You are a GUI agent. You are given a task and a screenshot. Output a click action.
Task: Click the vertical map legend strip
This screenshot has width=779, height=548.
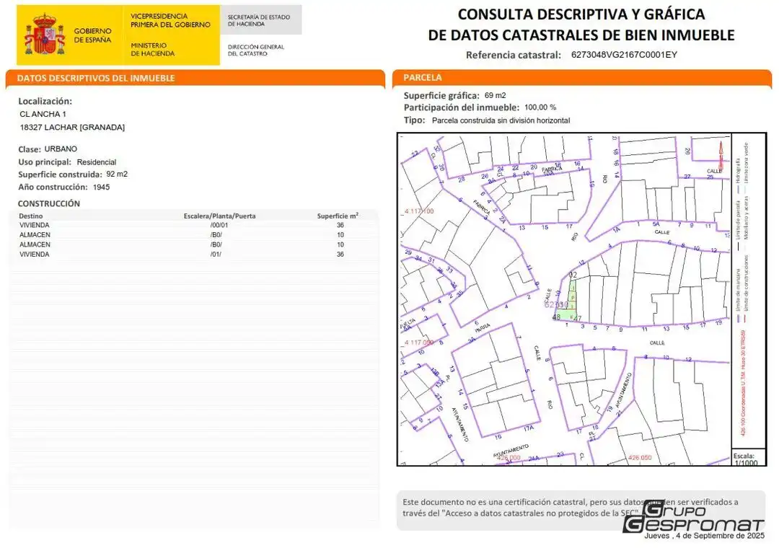(748, 291)
